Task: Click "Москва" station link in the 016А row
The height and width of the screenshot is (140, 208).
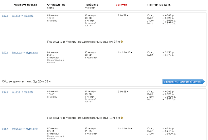Action: pyautogui.click(x=17, y=129)
